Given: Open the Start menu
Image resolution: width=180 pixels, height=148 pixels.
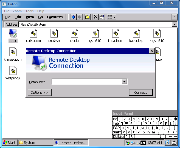Looking at the screenshot, I should 10,143.
